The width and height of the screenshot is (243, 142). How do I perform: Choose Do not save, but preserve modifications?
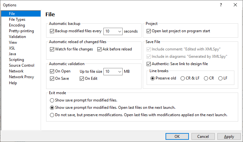click(52, 115)
